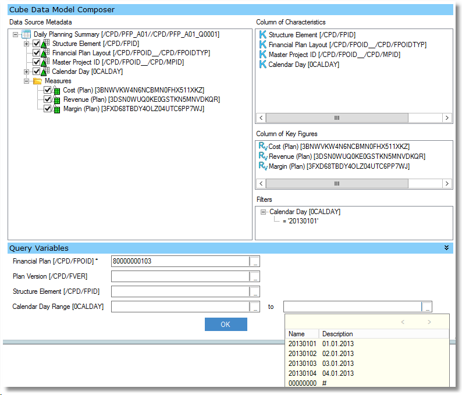The height and width of the screenshot is (395, 462).
Task: Select Cost (Plan) in Column of Key Figures
Action: pos(339,147)
